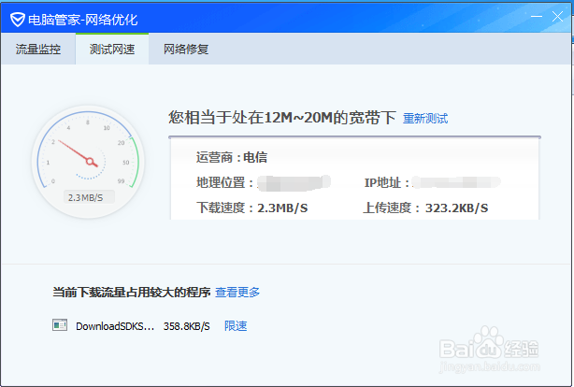The width and height of the screenshot is (574, 387).
Task: Click the DownloadSDKS program icon
Action: [60, 325]
